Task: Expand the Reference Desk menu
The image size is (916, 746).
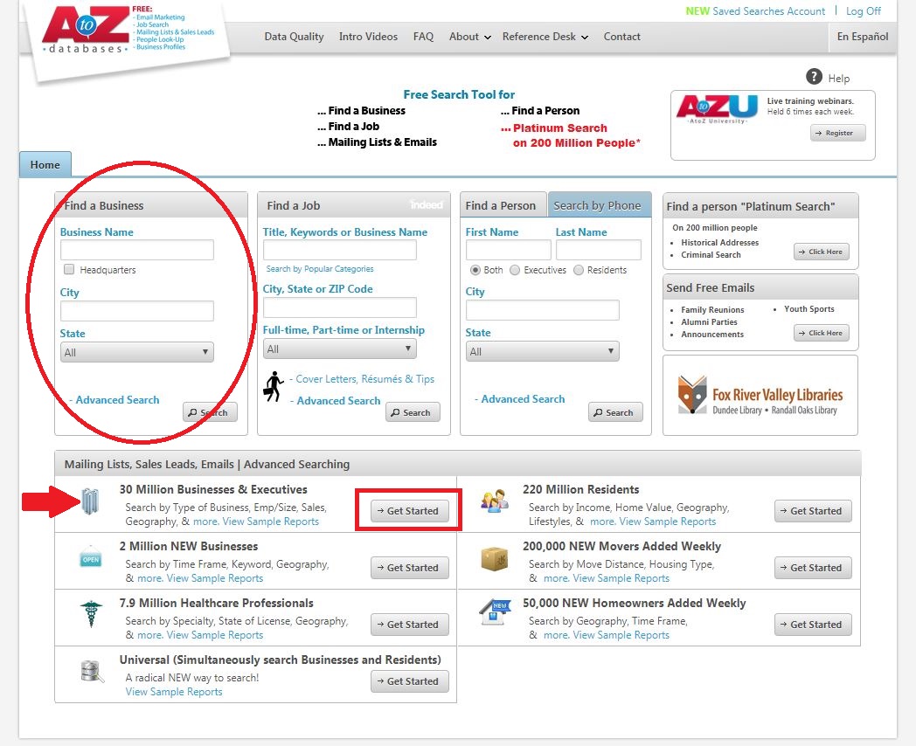Action: pos(545,37)
